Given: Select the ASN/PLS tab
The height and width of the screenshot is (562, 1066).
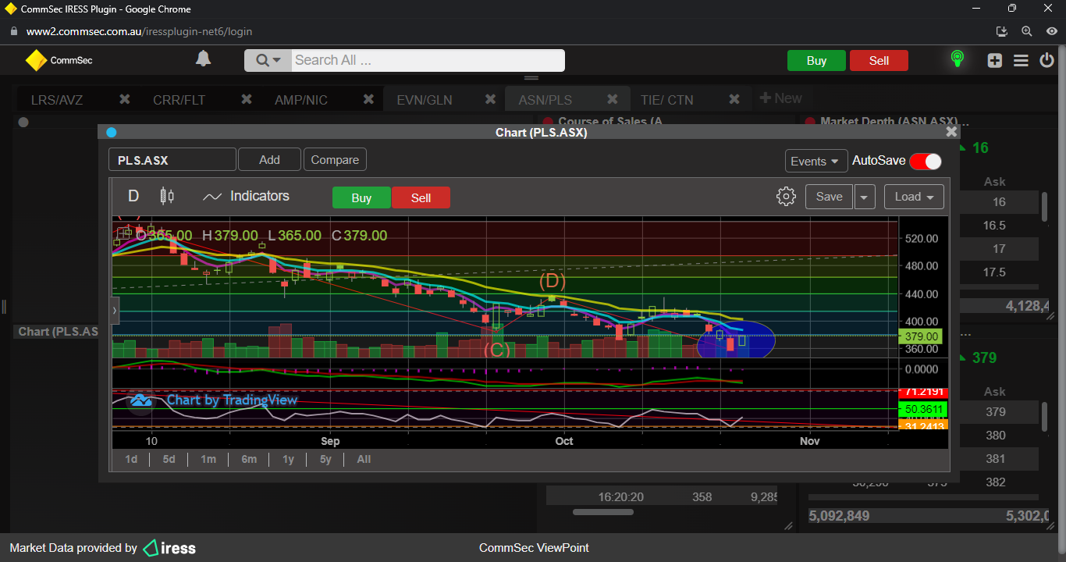Looking at the screenshot, I should [545, 100].
